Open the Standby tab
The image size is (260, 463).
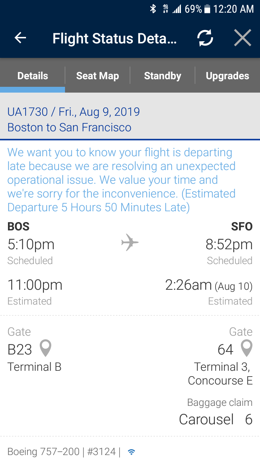point(162,76)
